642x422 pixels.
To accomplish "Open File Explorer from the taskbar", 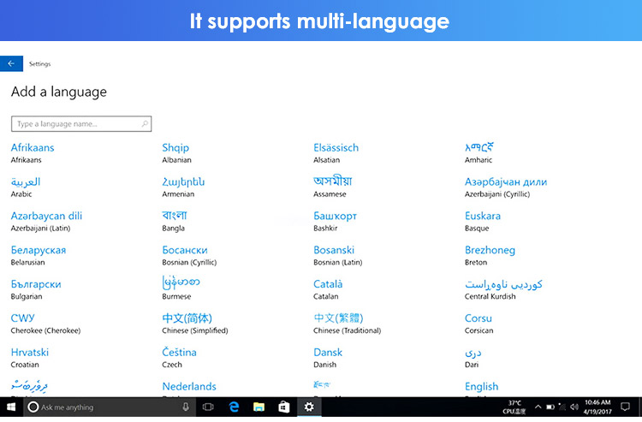I will tap(259, 407).
